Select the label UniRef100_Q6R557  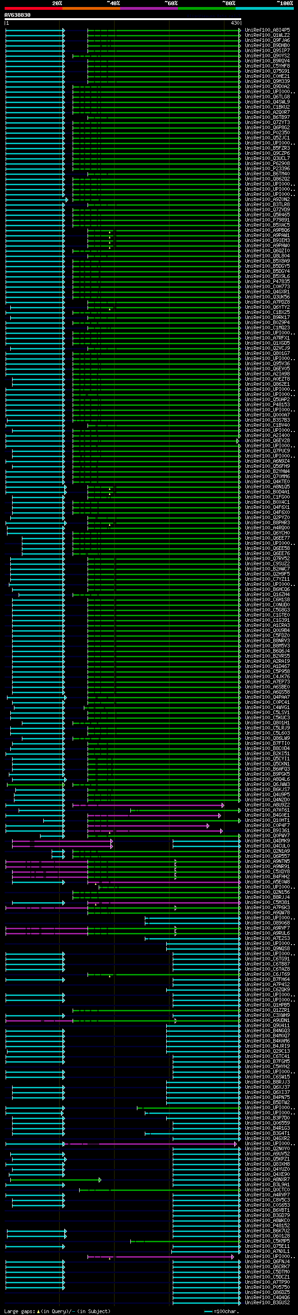[x=267, y=856]
